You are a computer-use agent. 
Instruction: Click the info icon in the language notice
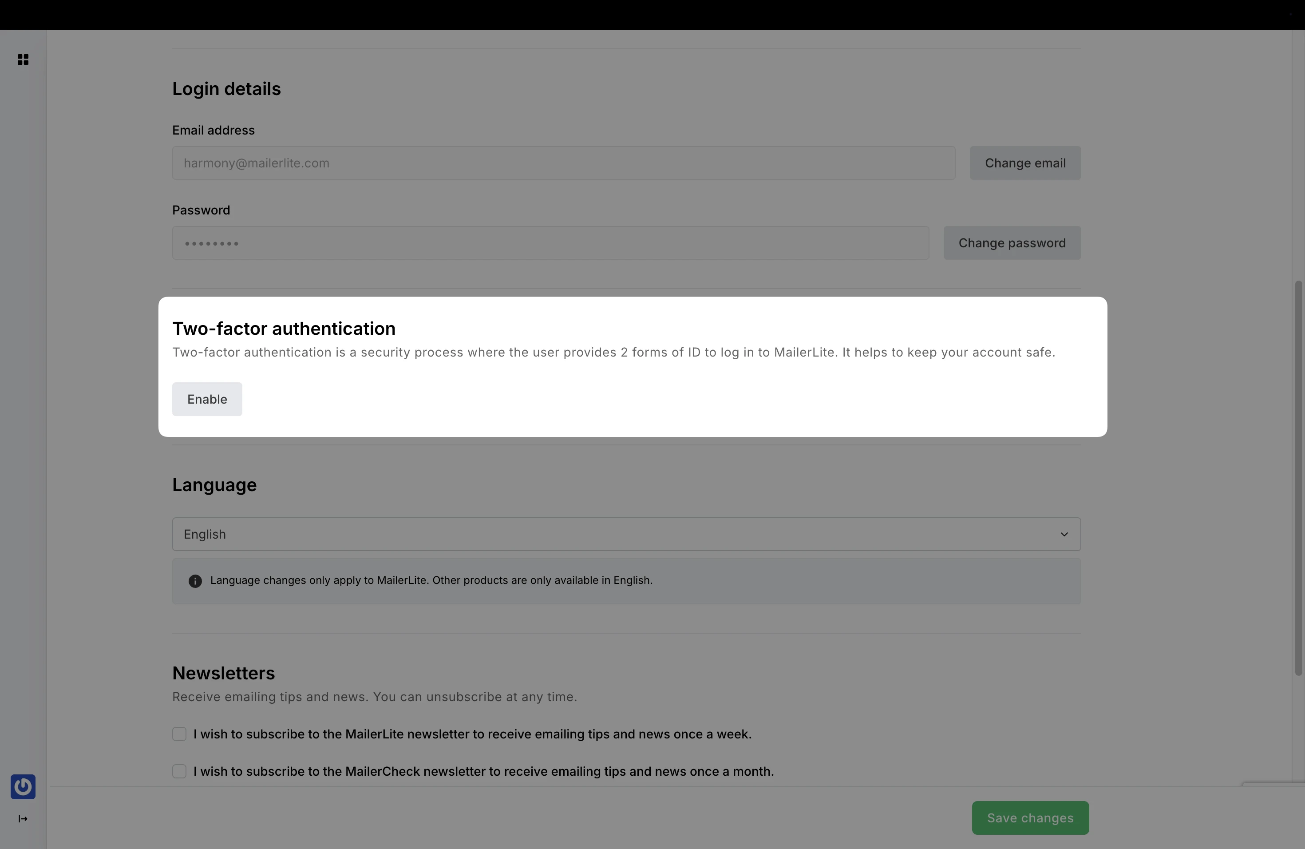(195, 581)
